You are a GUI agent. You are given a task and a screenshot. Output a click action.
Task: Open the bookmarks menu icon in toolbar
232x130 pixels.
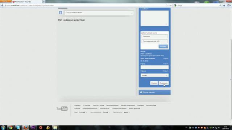(229, 5)
